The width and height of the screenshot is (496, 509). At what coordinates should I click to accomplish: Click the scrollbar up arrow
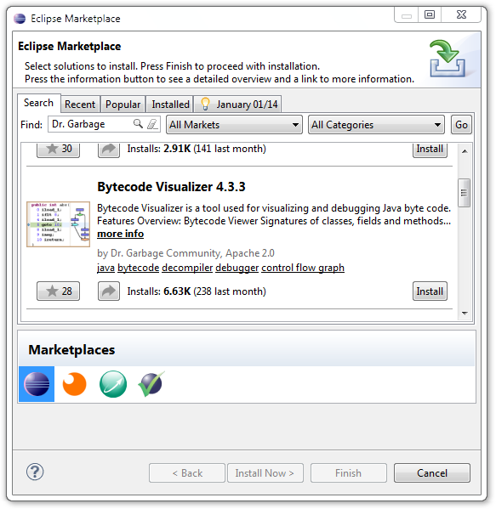coord(465,151)
